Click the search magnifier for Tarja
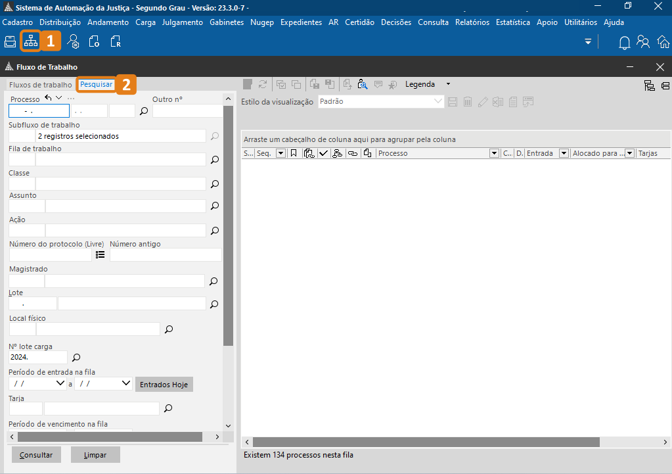 pyautogui.click(x=168, y=408)
